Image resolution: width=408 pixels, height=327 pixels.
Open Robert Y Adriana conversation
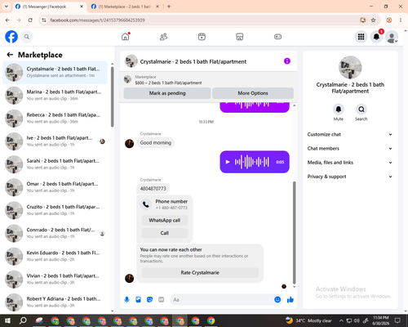pos(55,302)
